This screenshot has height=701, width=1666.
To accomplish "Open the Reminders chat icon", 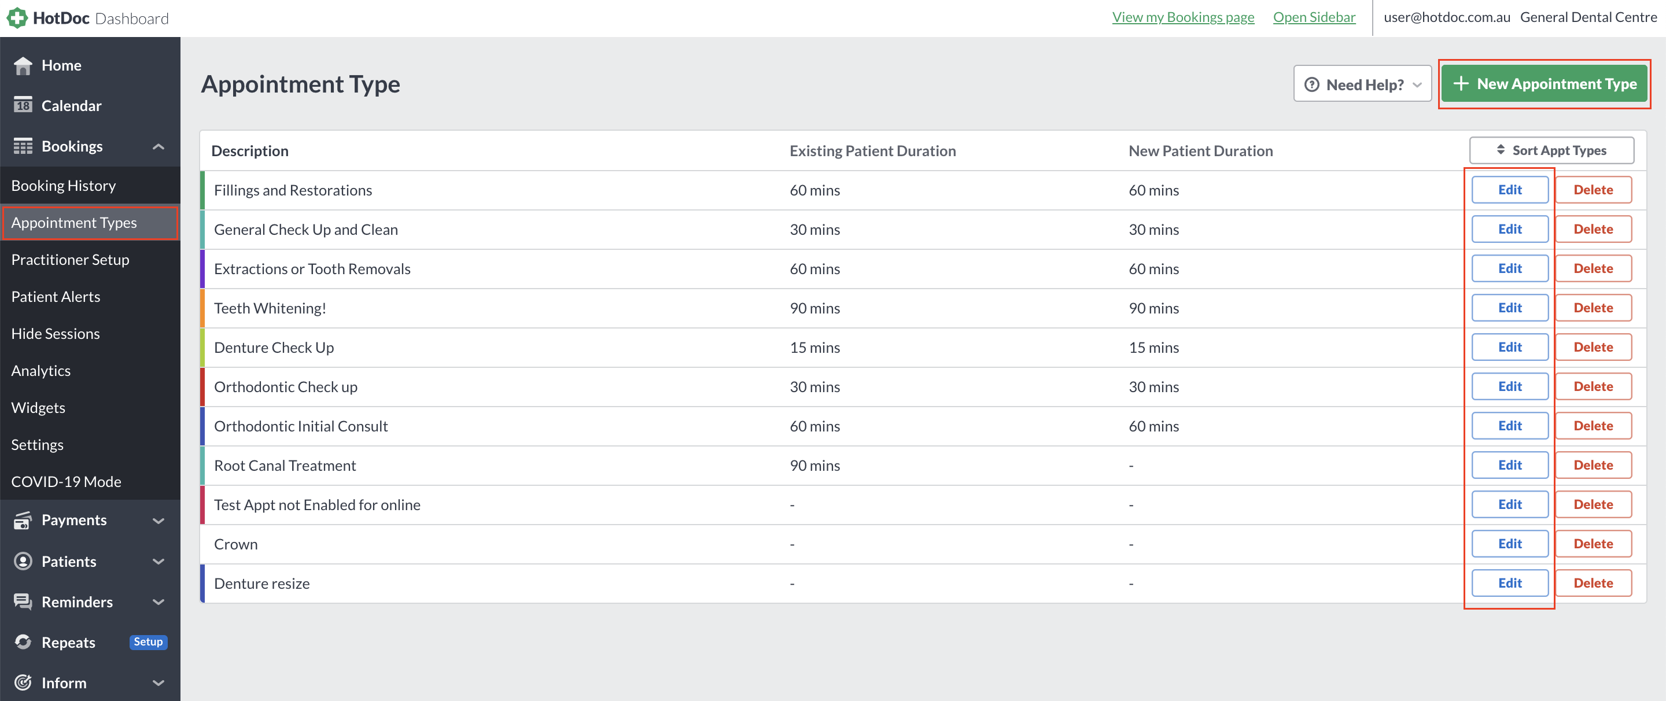I will coord(23,602).
